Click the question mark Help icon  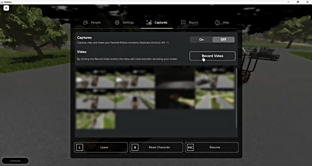[217, 23]
